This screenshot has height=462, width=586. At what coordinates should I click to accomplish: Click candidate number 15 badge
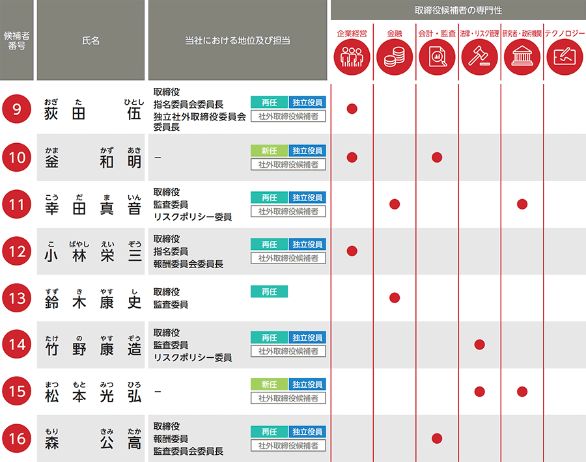16,392
